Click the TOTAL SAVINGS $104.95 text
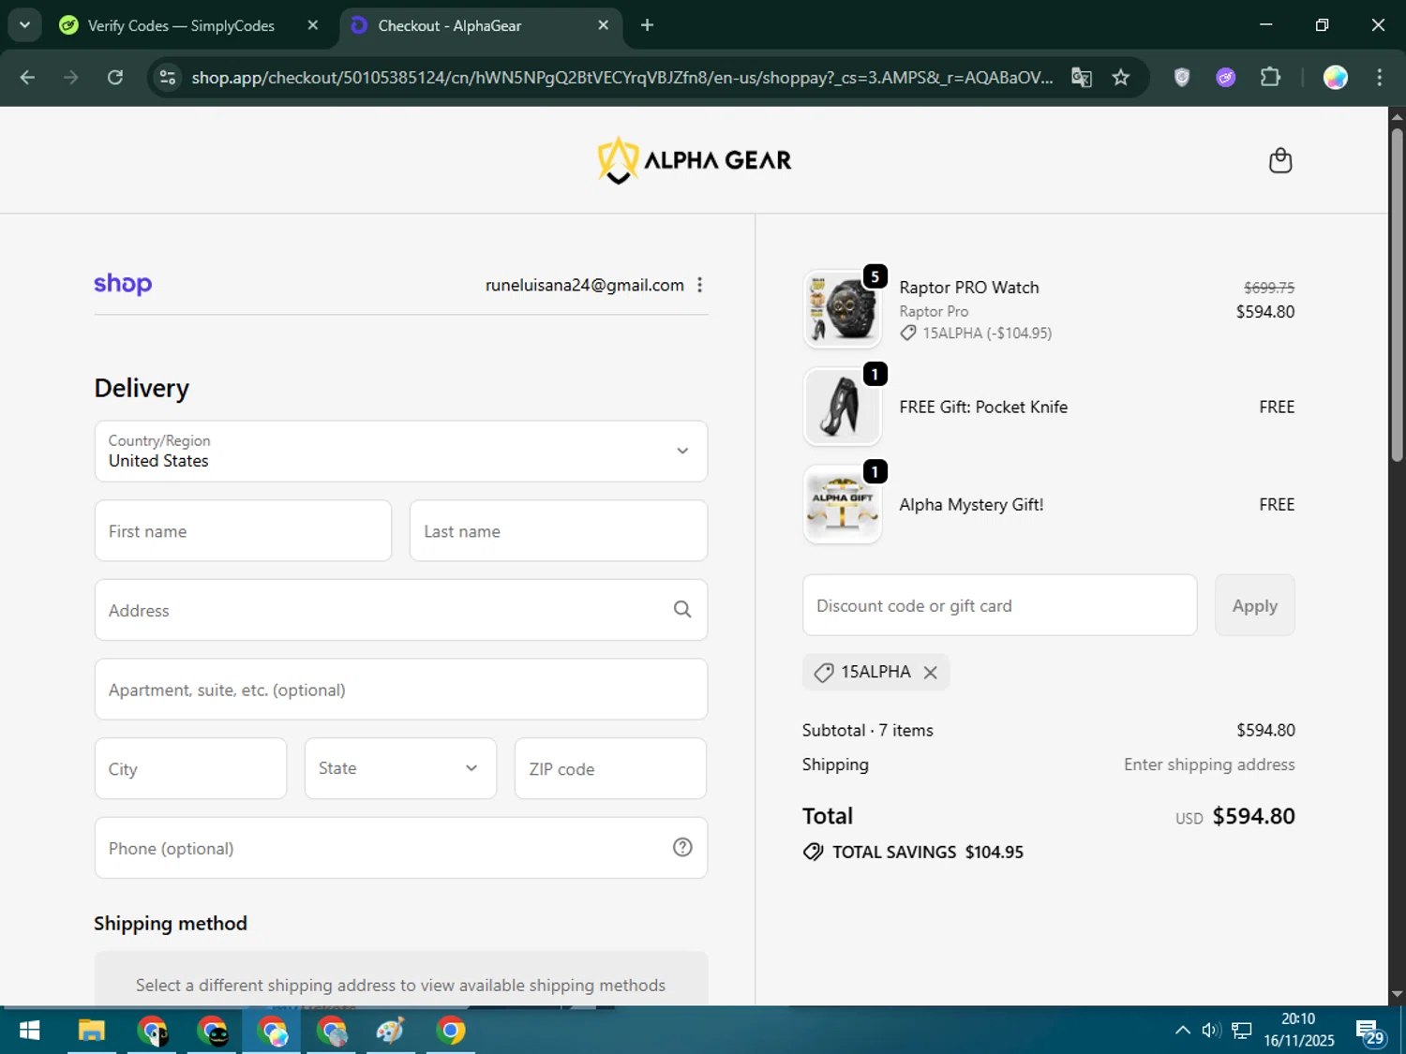This screenshot has height=1054, width=1406. click(928, 852)
